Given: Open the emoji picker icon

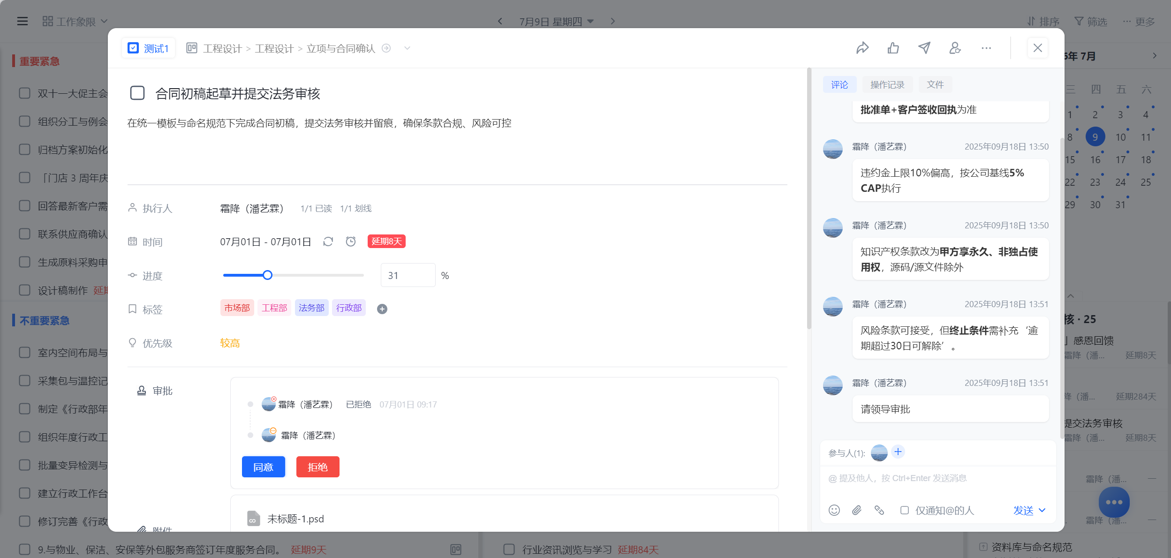Looking at the screenshot, I should click(x=834, y=510).
